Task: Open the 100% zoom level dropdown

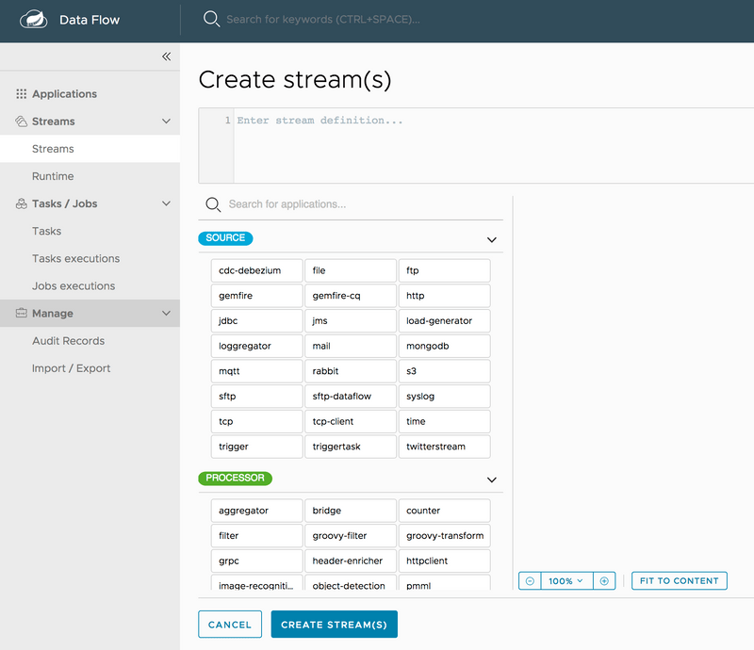Action: click(565, 580)
